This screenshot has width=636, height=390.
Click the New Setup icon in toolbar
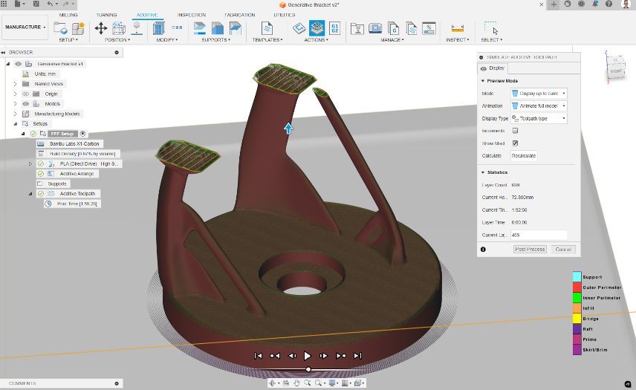(61, 28)
